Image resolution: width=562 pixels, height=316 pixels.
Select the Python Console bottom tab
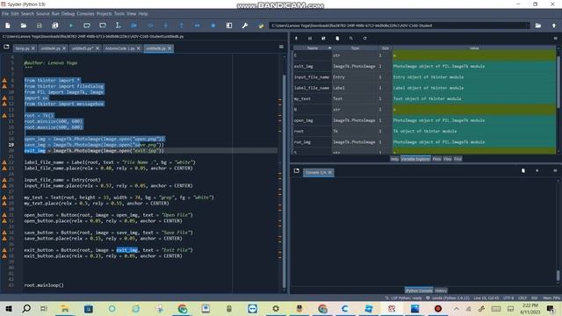coord(419,291)
